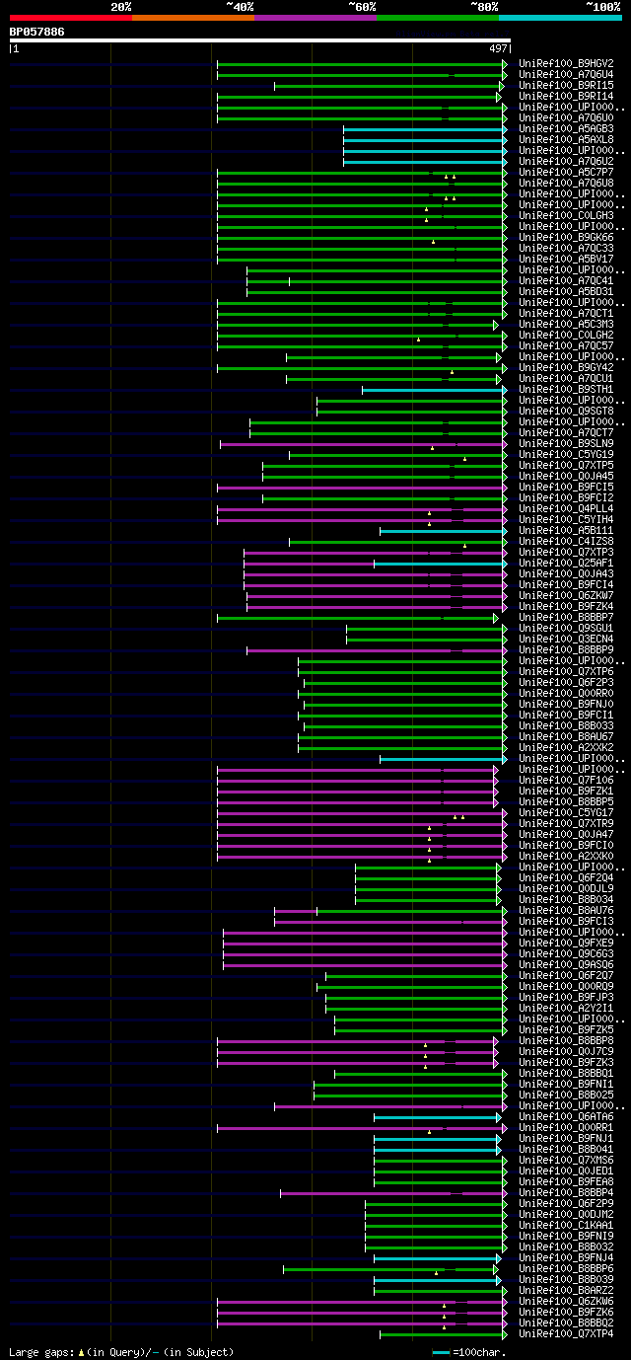Screen dimensions: 631x1360
Task: Open hit UniRef100_B9HGV2
Action: pyautogui.click(x=566, y=63)
